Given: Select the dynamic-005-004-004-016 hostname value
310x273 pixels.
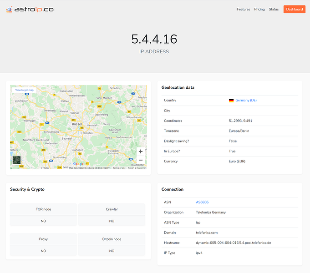Looking at the screenshot, I should (233, 243).
